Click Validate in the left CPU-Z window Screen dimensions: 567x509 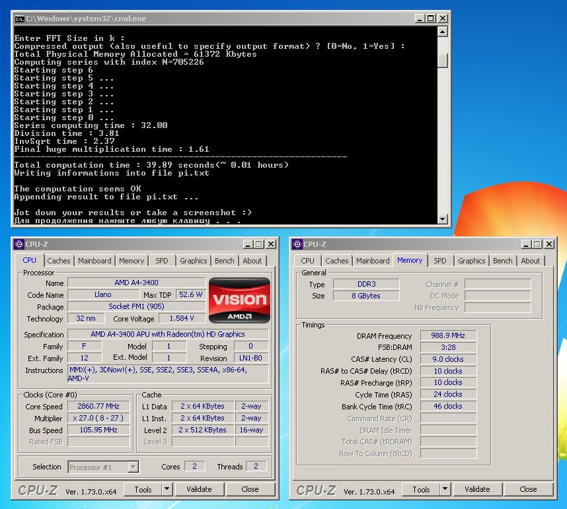(x=200, y=489)
